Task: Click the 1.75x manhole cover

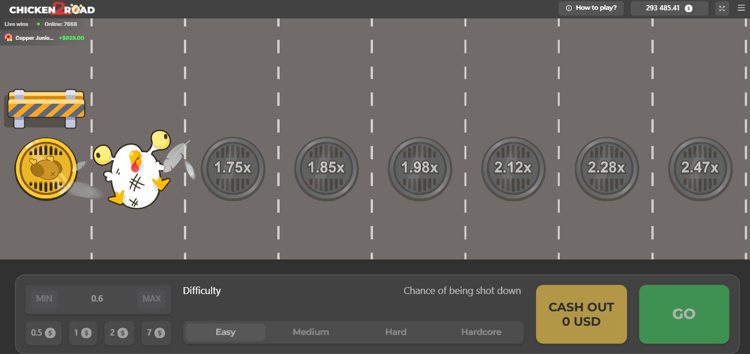Action: click(233, 168)
